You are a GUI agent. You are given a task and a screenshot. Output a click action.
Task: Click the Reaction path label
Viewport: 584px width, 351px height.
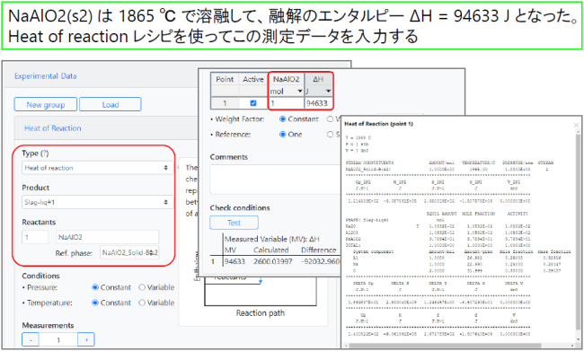tap(261, 313)
